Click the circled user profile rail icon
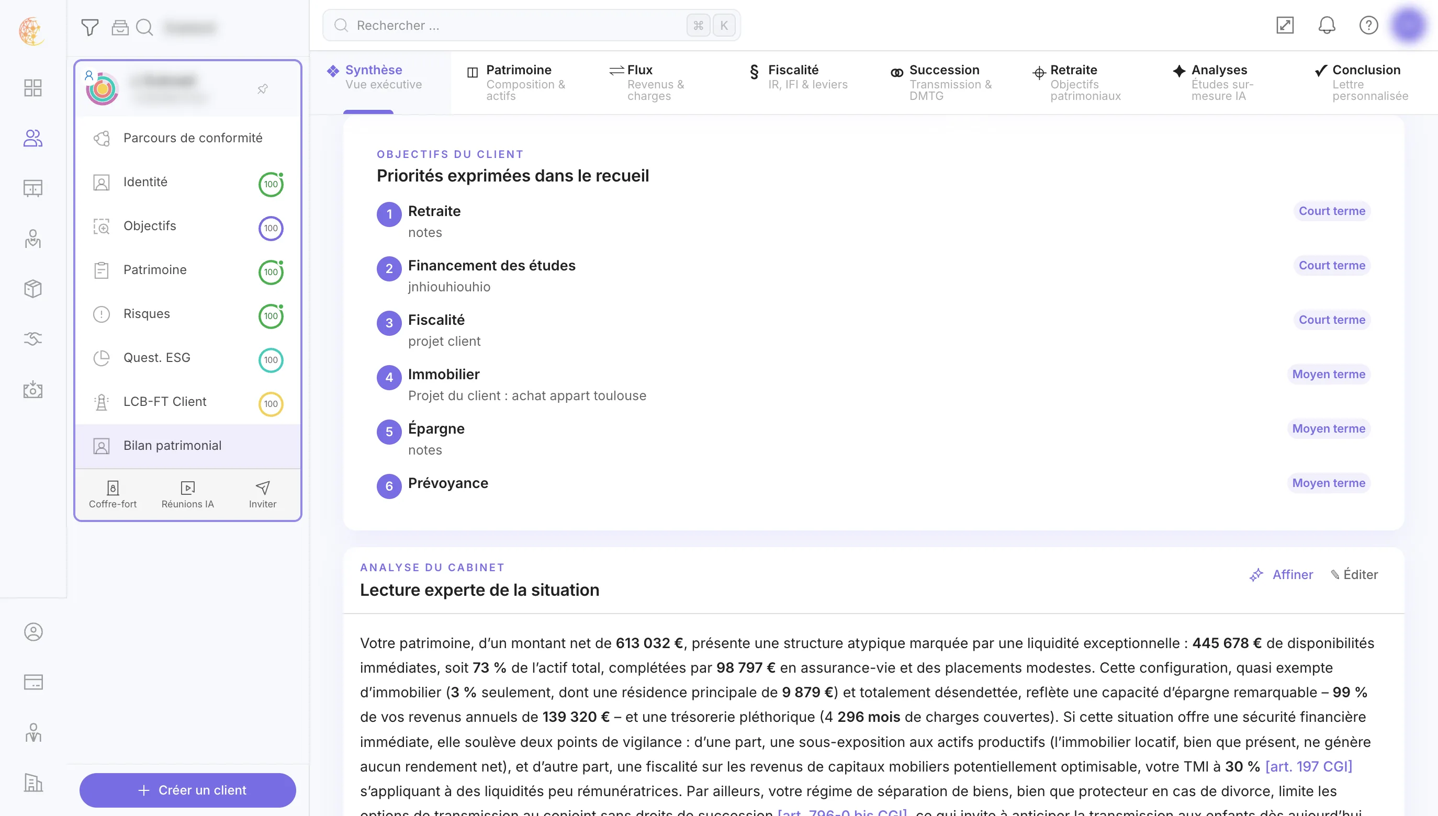 pos(33,632)
